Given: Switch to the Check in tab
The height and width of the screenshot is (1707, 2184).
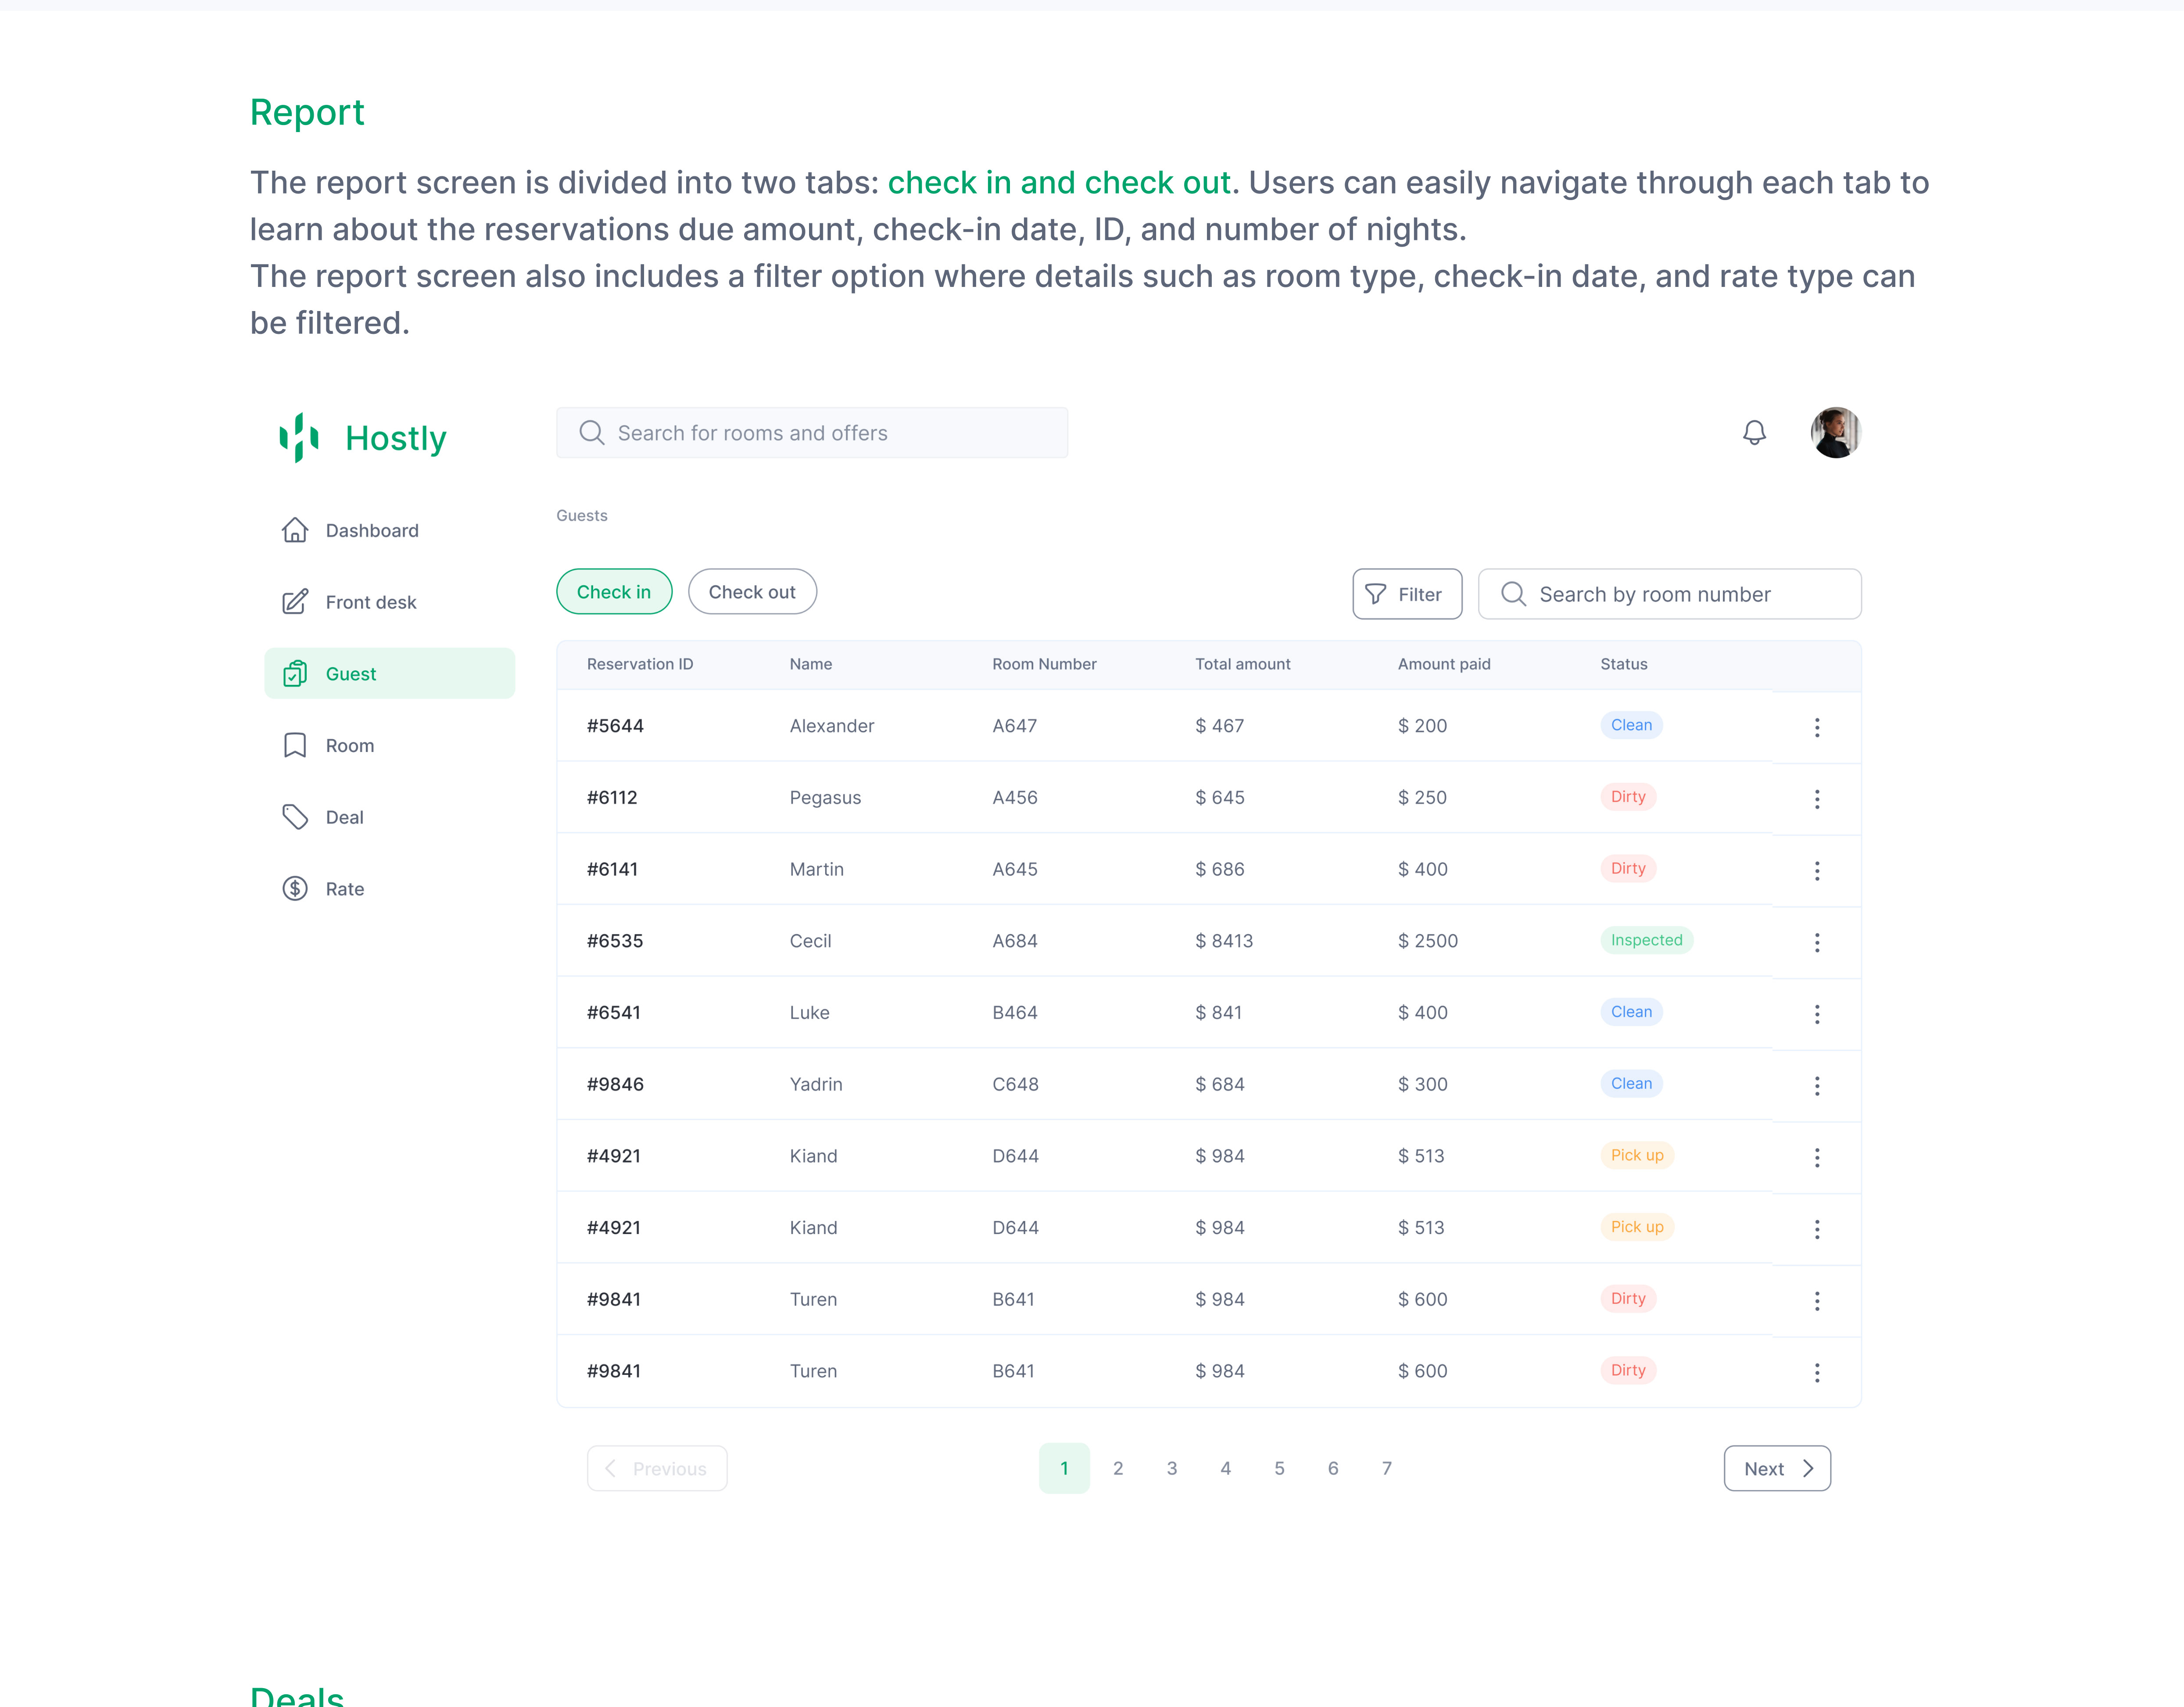Looking at the screenshot, I should point(614,592).
